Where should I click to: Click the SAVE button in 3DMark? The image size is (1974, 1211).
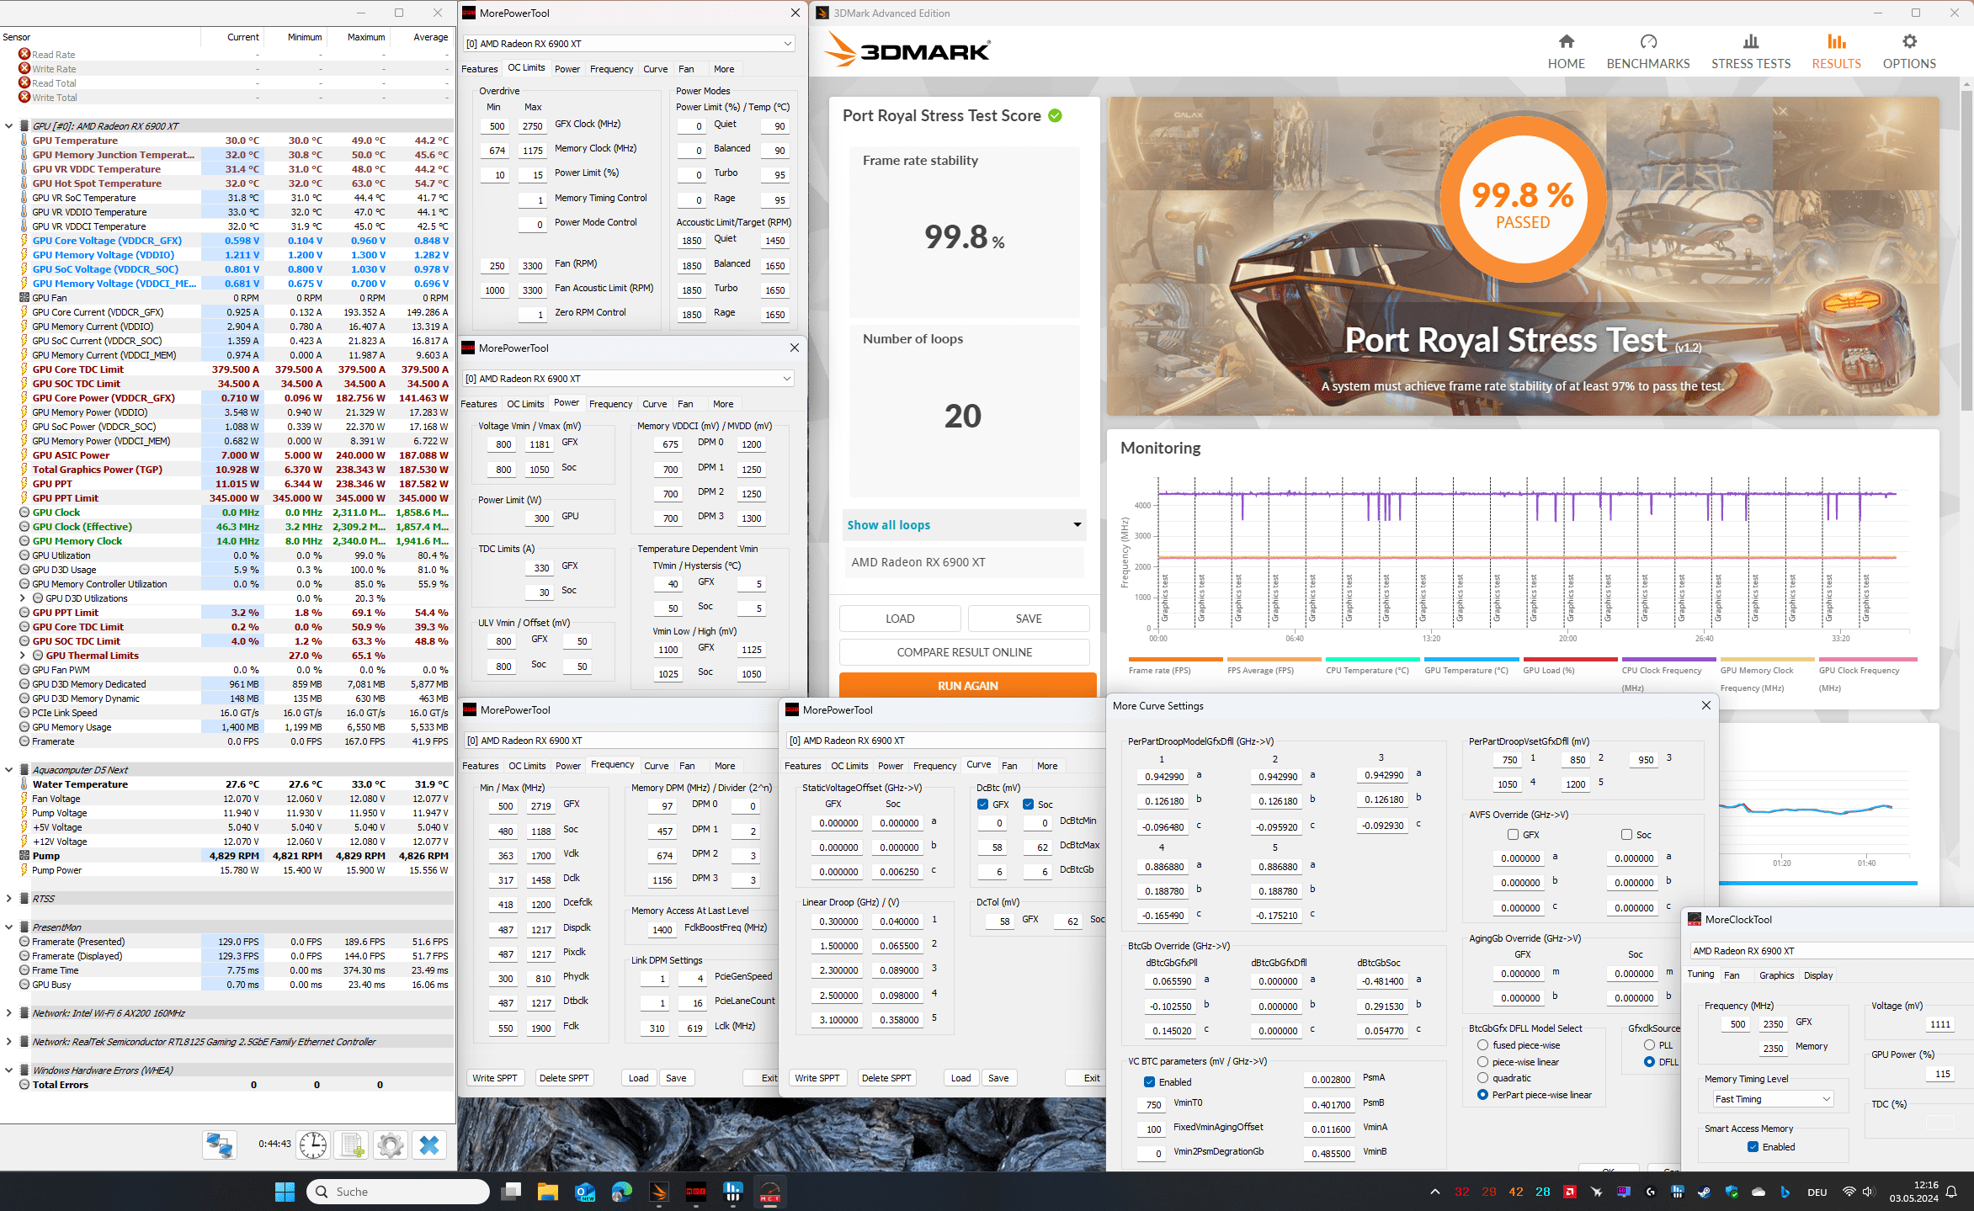click(x=1029, y=619)
